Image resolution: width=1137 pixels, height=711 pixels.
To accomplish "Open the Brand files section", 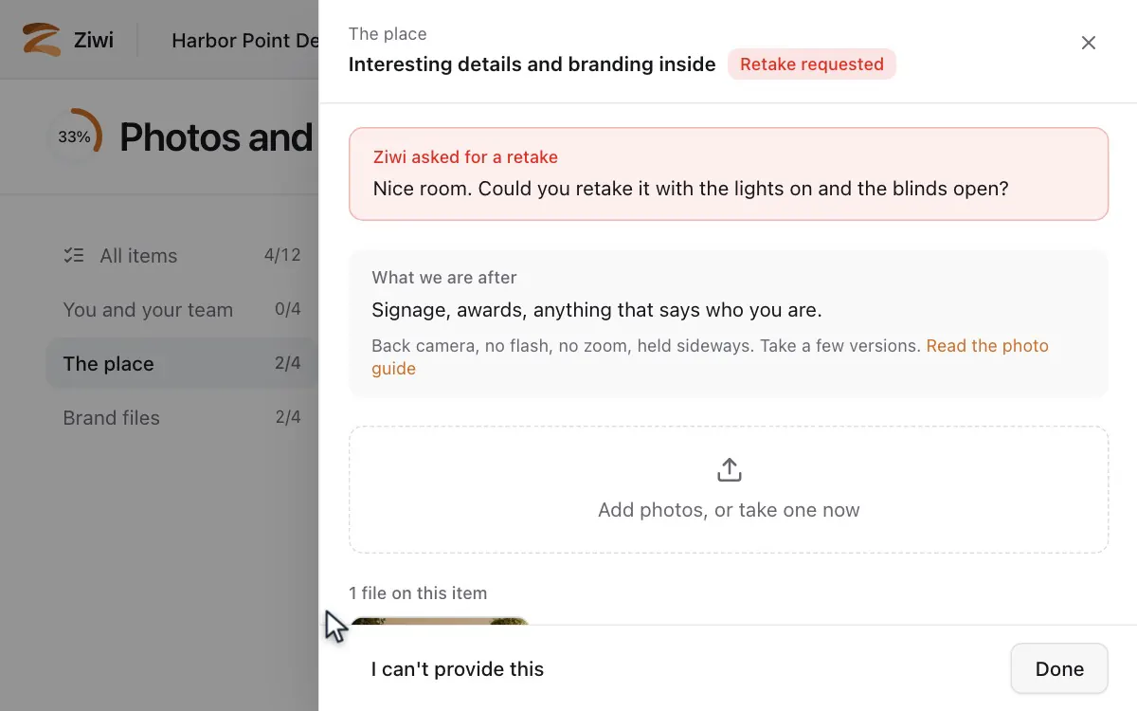I will pyautogui.click(x=182, y=417).
